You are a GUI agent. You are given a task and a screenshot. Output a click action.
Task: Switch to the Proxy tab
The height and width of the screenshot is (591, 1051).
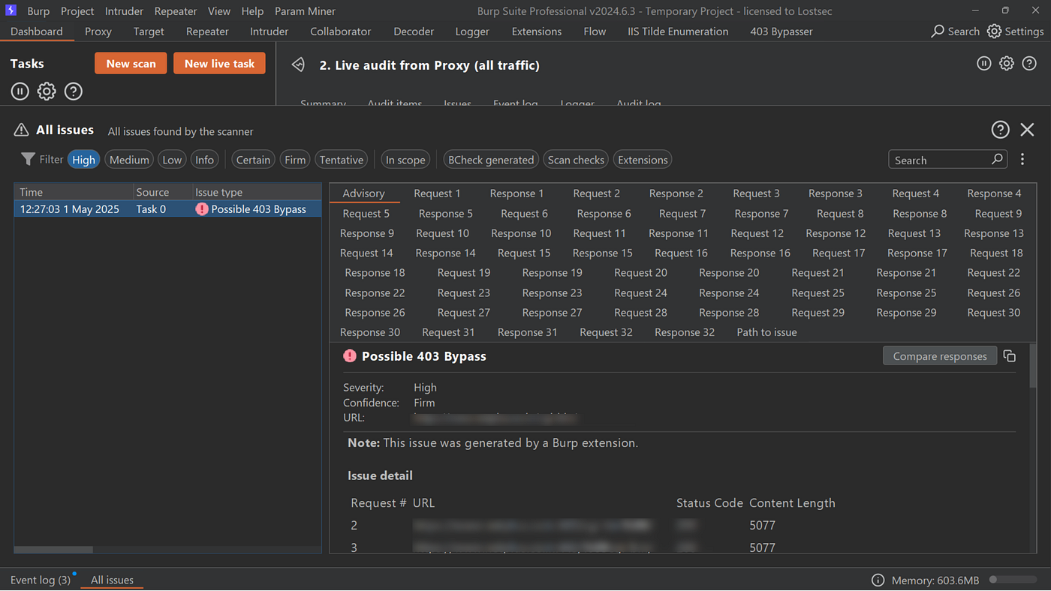click(x=98, y=31)
